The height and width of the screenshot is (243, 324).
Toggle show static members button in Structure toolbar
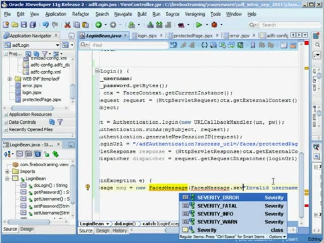point(37,154)
